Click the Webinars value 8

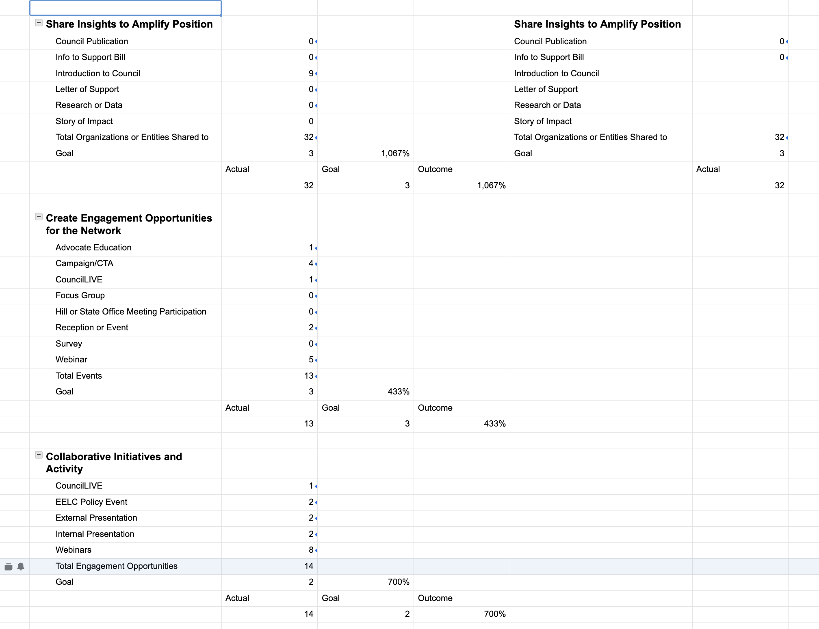coord(311,550)
